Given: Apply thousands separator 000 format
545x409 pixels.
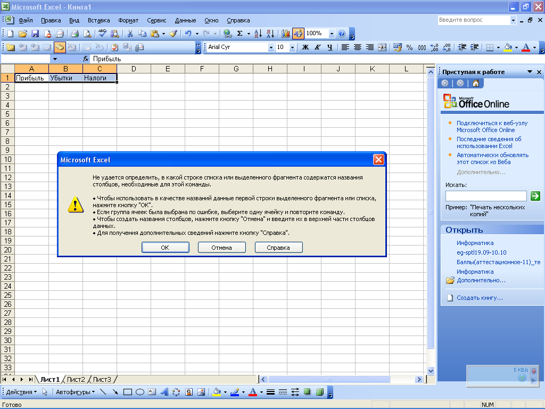Looking at the screenshot, I should coord(422,47).
